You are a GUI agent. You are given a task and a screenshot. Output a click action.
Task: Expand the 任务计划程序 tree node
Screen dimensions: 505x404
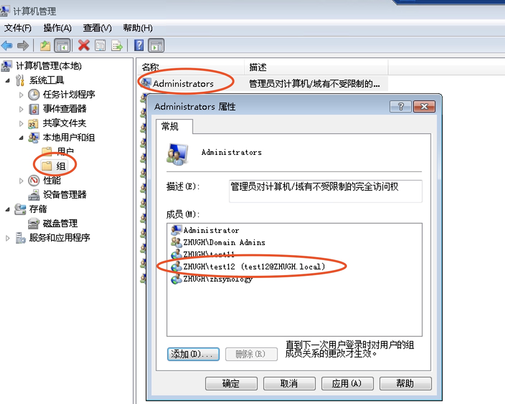click(x=21, y=95)
